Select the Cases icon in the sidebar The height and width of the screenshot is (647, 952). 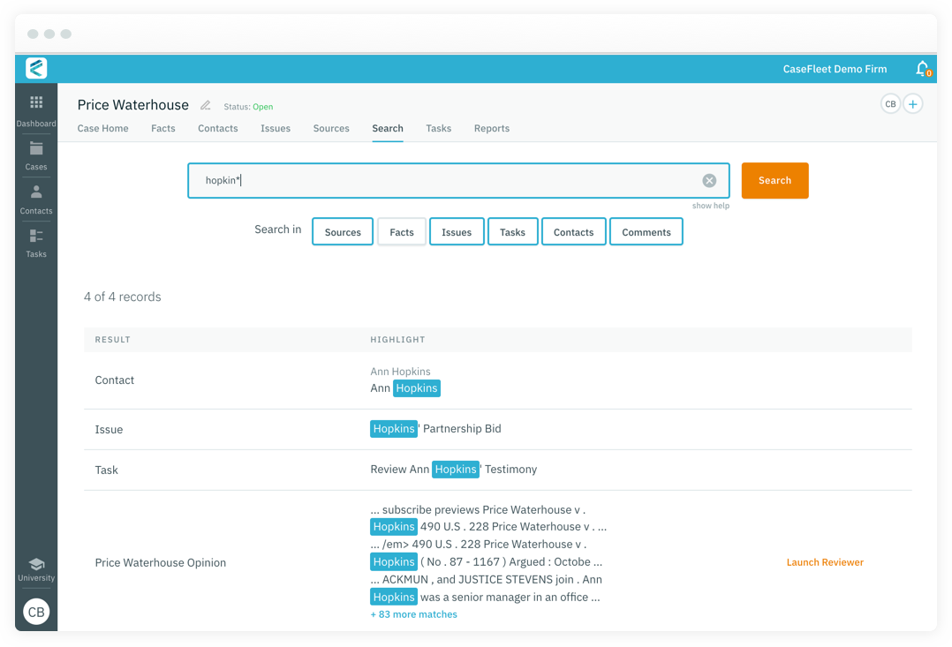coord(36,154)
